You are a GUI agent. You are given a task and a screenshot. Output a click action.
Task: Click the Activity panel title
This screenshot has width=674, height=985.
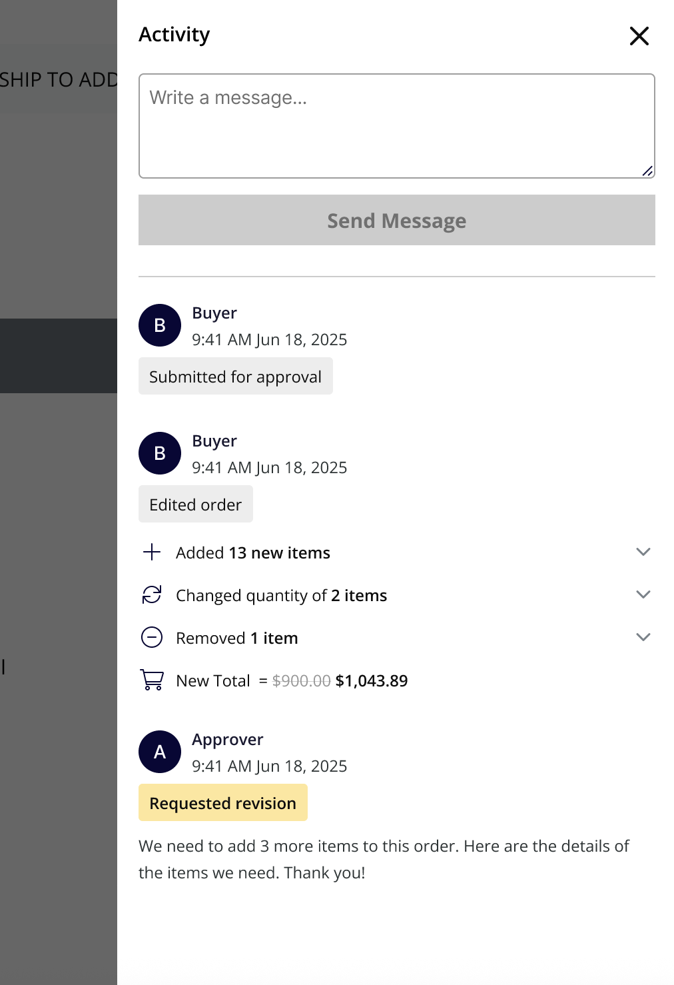coord(174,34)
